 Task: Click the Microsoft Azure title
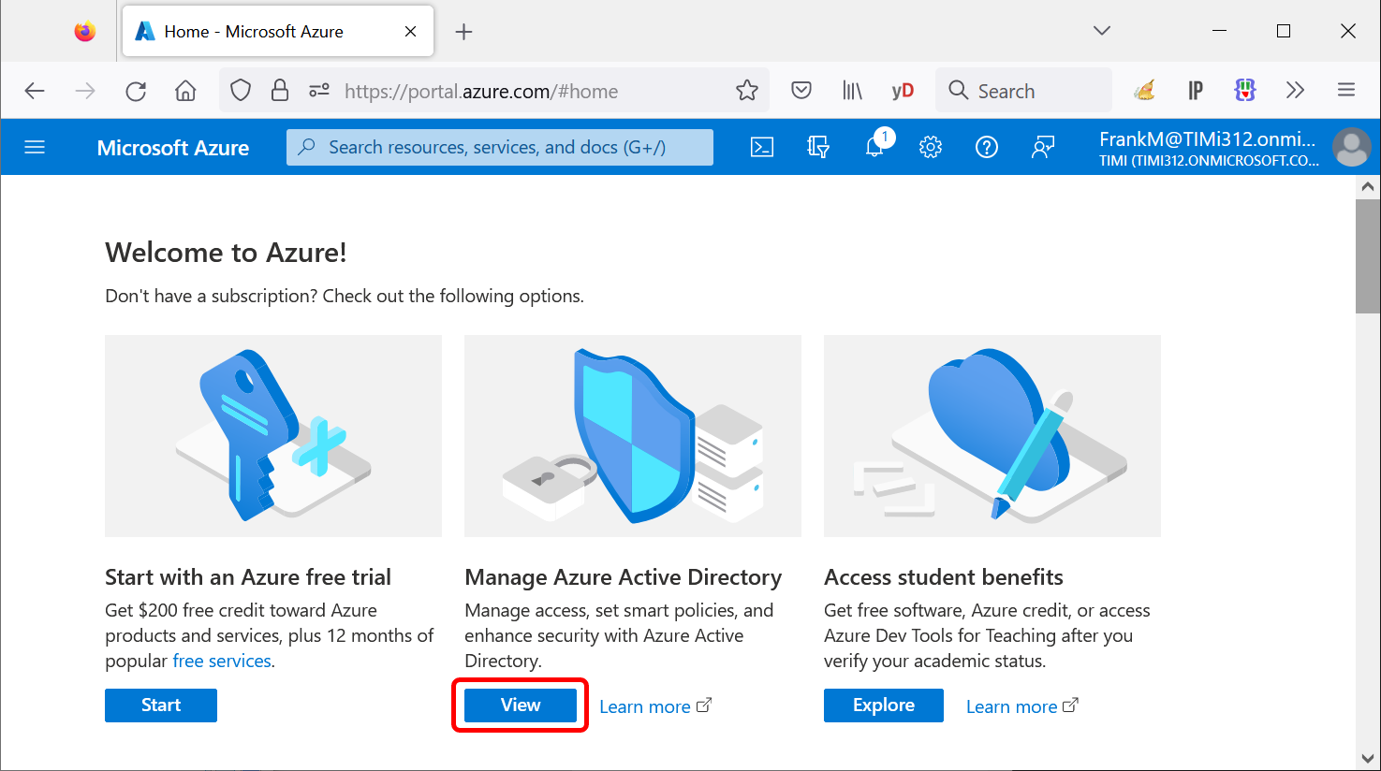(x=173, y=148)
